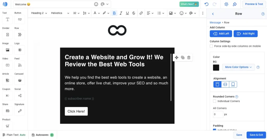This screenshot has height=139, width=267.
Task: Enable force side-by-side columns on mobile
Action: [x=211, y=46]
